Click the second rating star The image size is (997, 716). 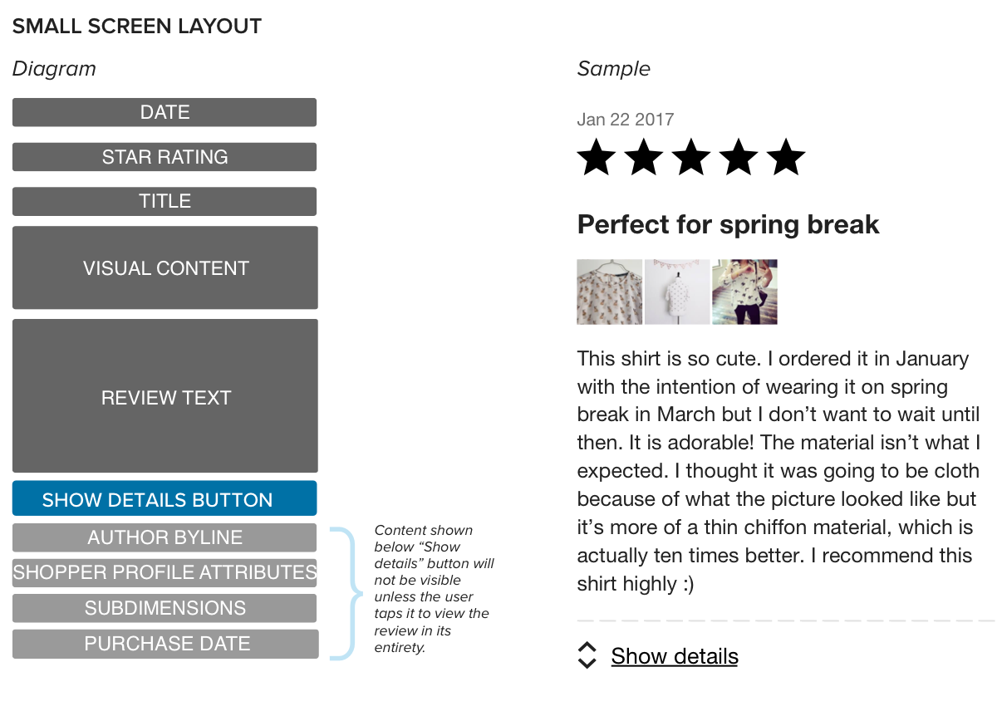644,158
